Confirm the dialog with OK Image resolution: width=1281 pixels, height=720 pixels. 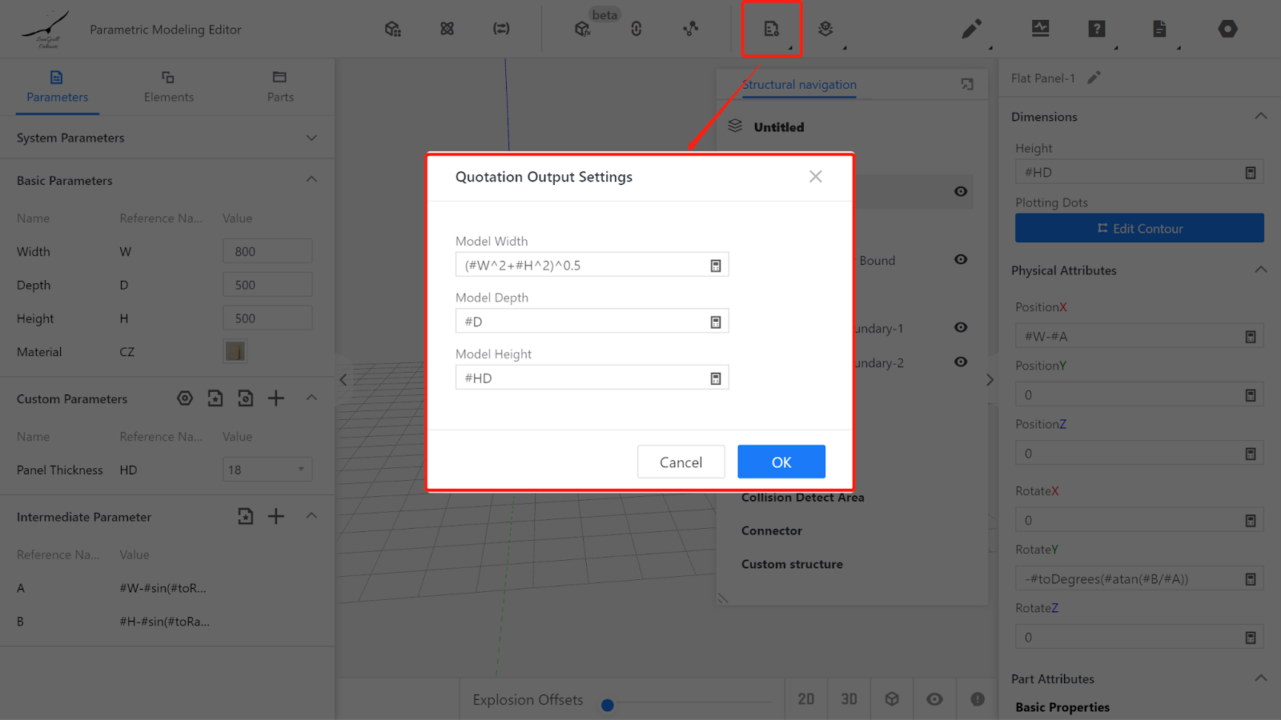click(781, 462)
